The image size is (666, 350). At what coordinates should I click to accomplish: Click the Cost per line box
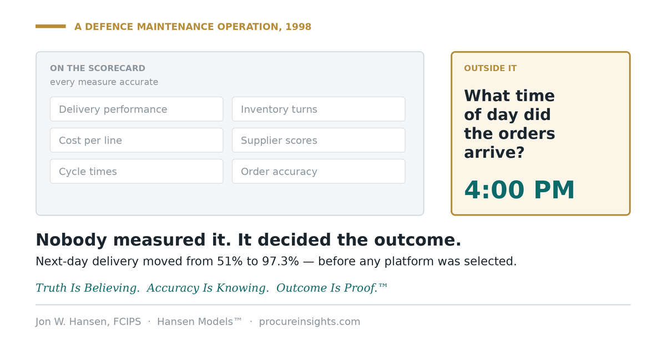[x=137, y=140]
